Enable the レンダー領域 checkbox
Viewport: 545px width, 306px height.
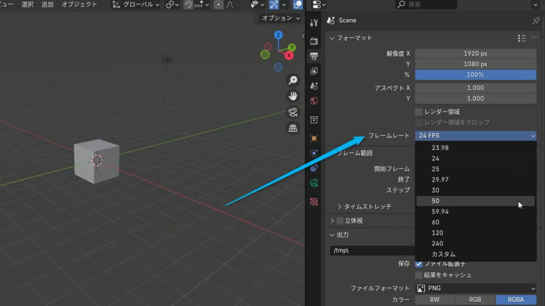(419, 112)
